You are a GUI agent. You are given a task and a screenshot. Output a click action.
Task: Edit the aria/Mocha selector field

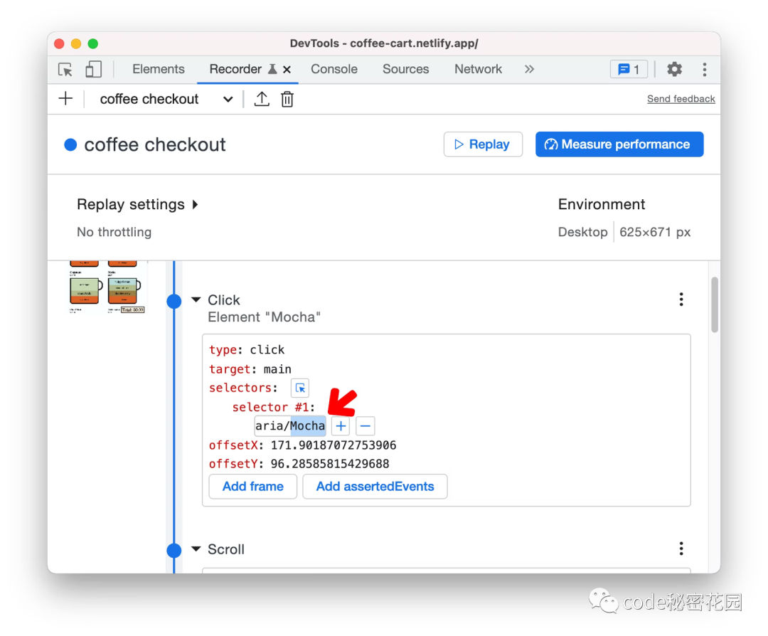pyautogui.click(x=290, y=426)
